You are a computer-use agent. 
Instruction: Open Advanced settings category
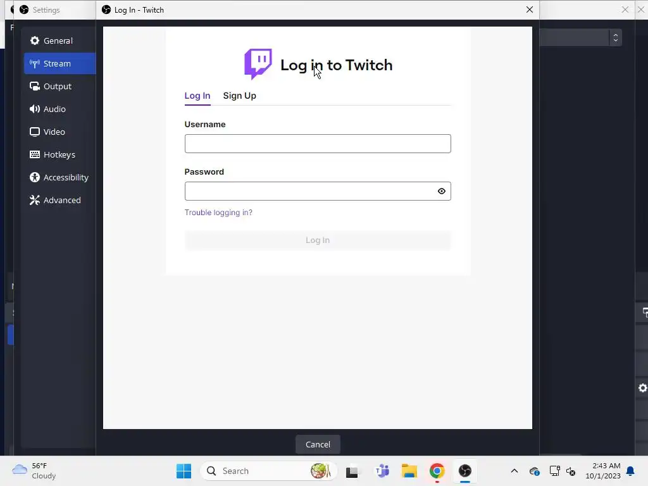click(x=59, y=199)
